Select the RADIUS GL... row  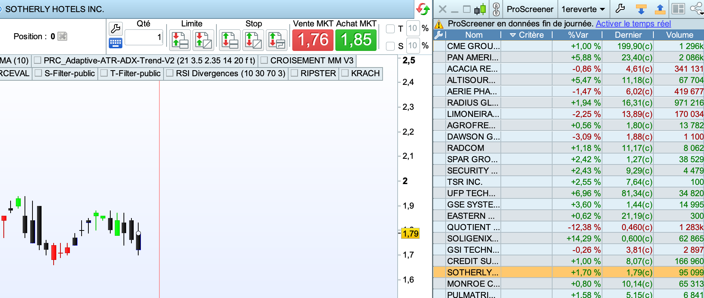[568, 103]
